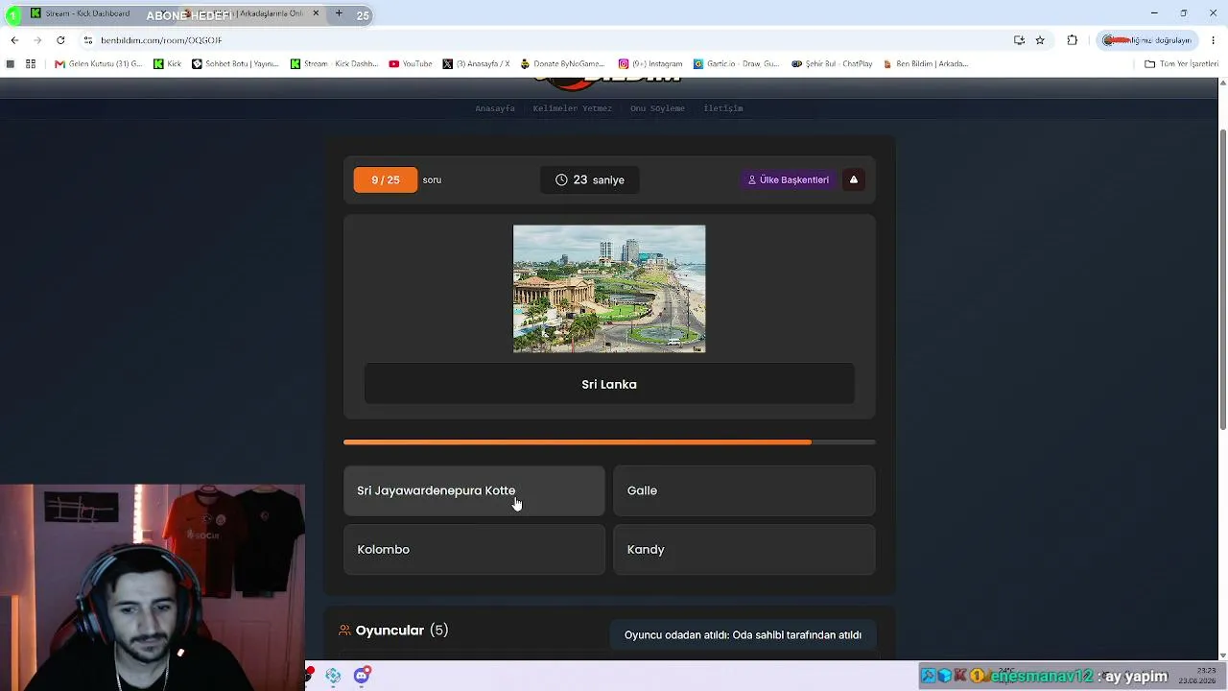Close the Ben Bildim browser tab
Viewport: 1228px width, 691px height.
coord(316,13)
